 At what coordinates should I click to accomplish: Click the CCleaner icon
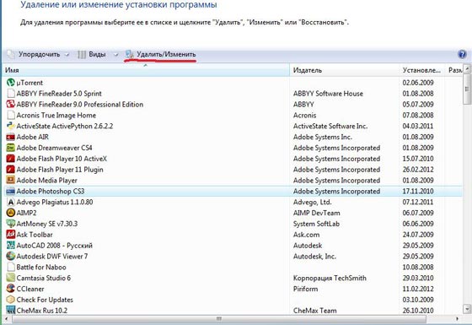(10, 289)
